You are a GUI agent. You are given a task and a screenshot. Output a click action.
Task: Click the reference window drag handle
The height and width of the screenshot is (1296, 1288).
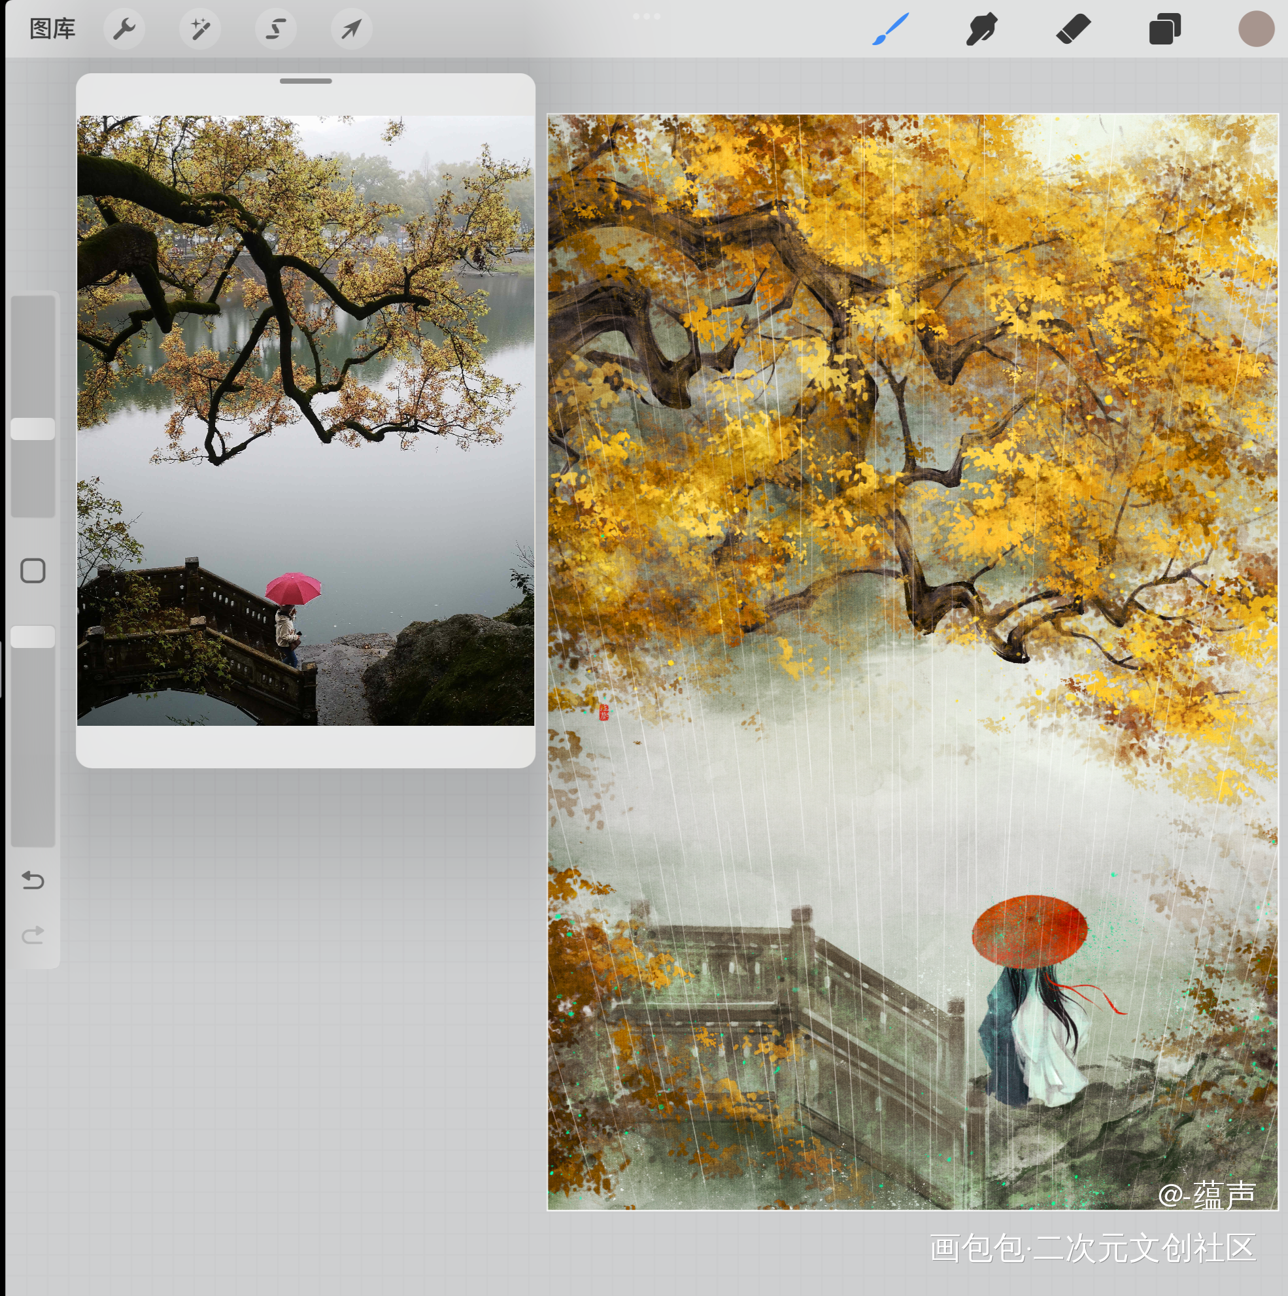pyautogui.click(x=306, y=81)
